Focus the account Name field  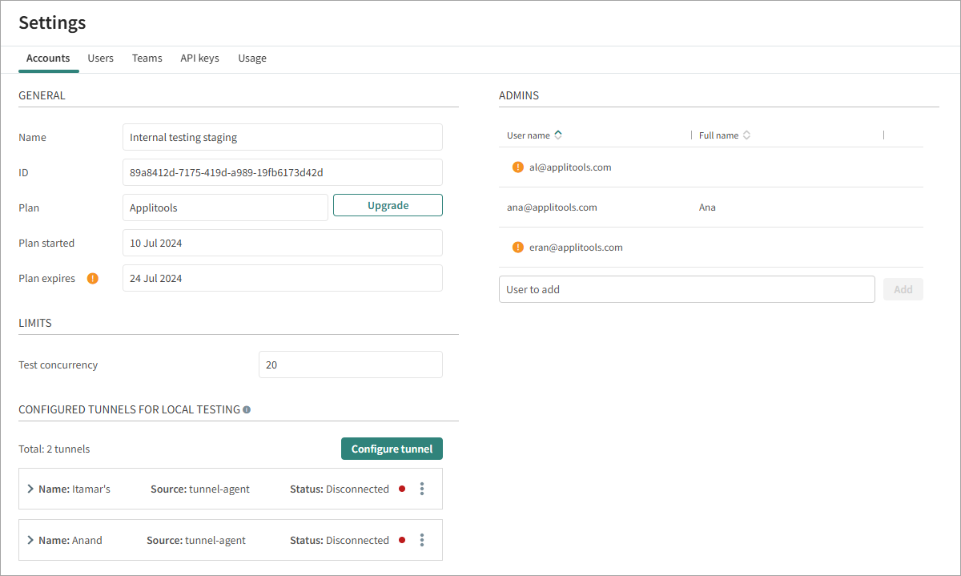pyautogui.click(x=283, y=137)
